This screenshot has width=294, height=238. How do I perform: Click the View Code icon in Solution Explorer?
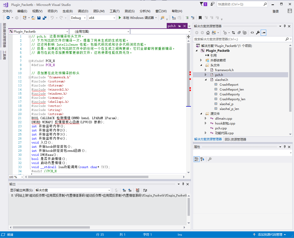(x=252, y=33)
